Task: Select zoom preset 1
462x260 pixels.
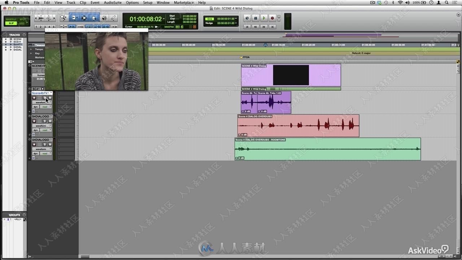Action: [x=36, y=27]
